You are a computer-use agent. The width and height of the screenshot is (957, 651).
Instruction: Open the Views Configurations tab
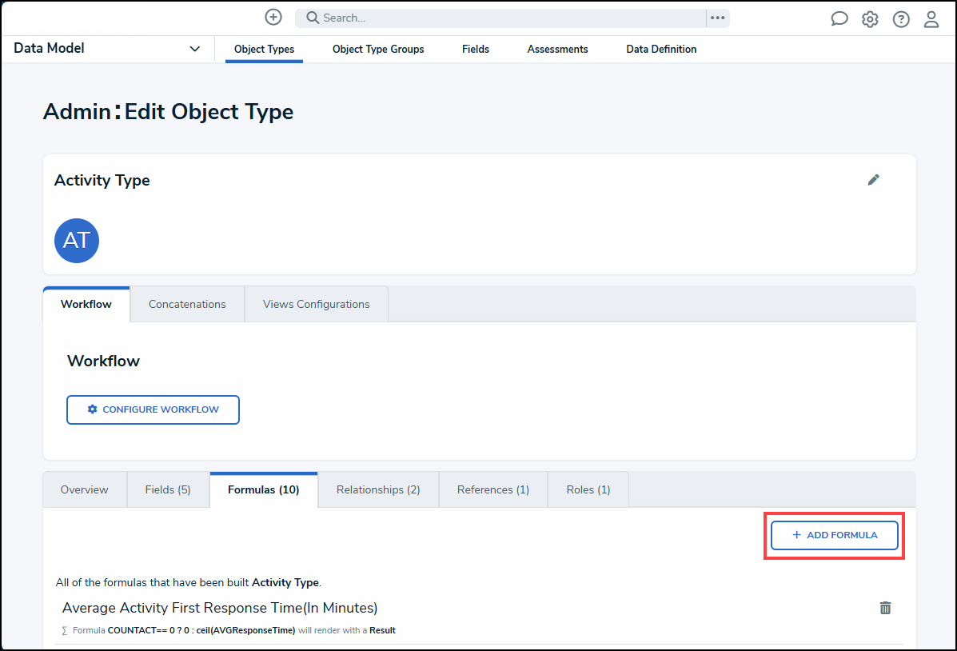pyautogui.click(x=316, y=304)
